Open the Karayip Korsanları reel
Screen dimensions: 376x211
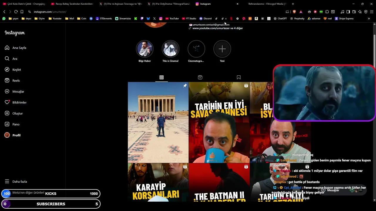[158, 182]
